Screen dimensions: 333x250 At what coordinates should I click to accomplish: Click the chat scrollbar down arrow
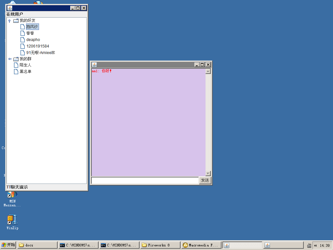click(x=208, y=174)
